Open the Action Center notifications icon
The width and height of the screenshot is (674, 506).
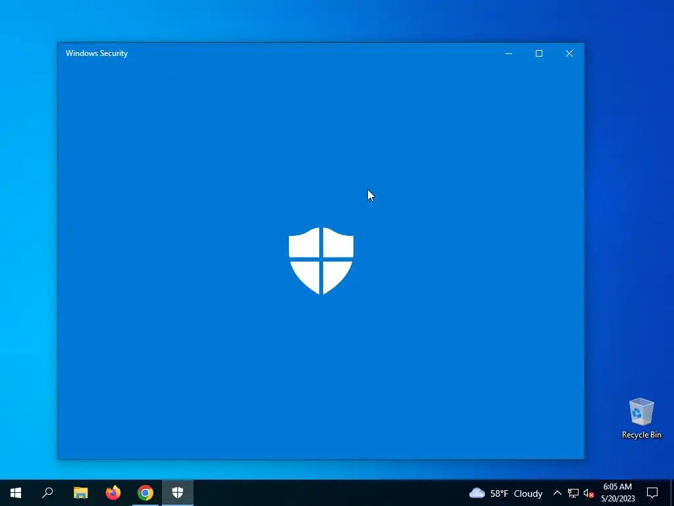(652, 493)
